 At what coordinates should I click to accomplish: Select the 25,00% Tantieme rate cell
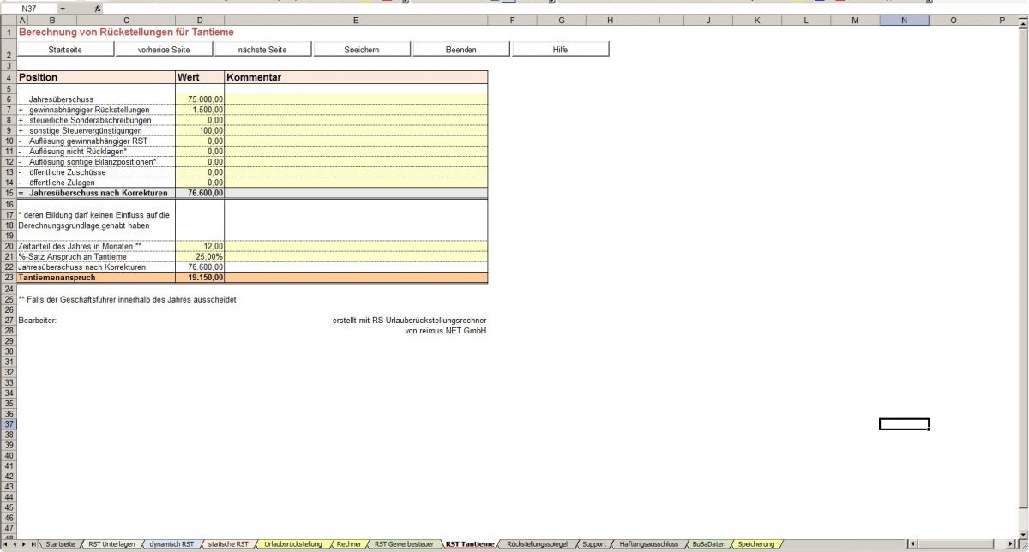click(x=200, y=256)
